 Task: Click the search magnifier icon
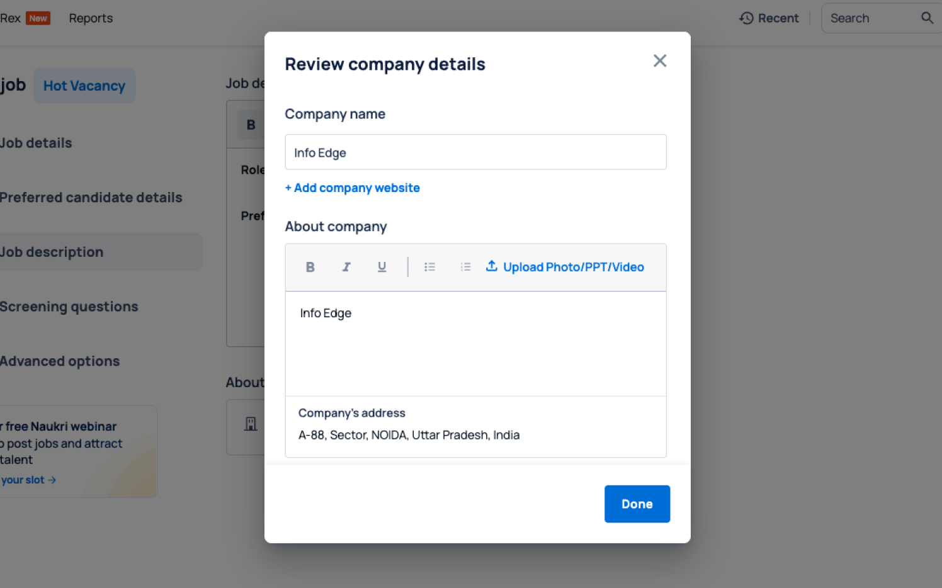point(927,18)
